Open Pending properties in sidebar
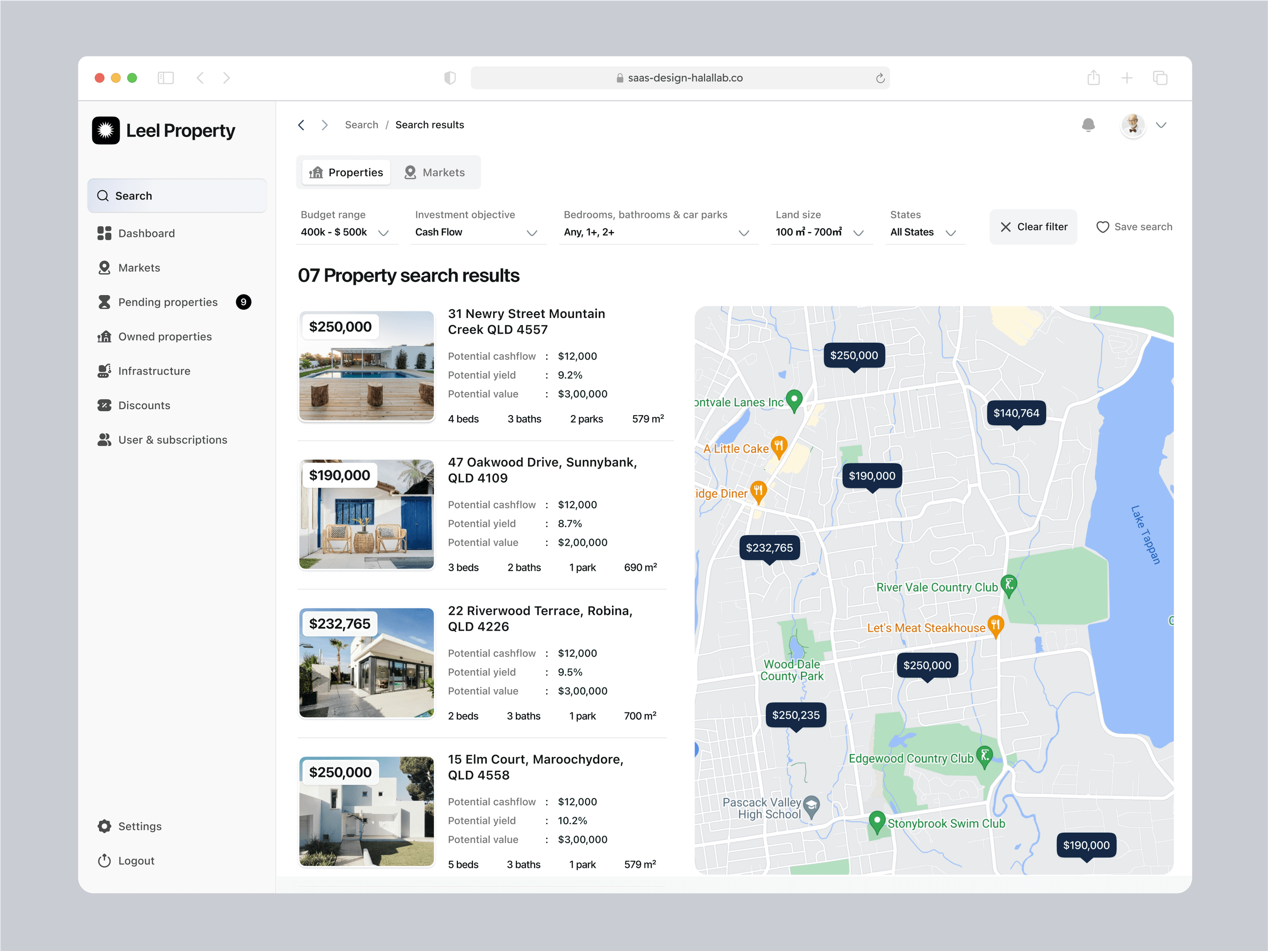This screenshot has width=1268, height=951. tap(167, 302)
